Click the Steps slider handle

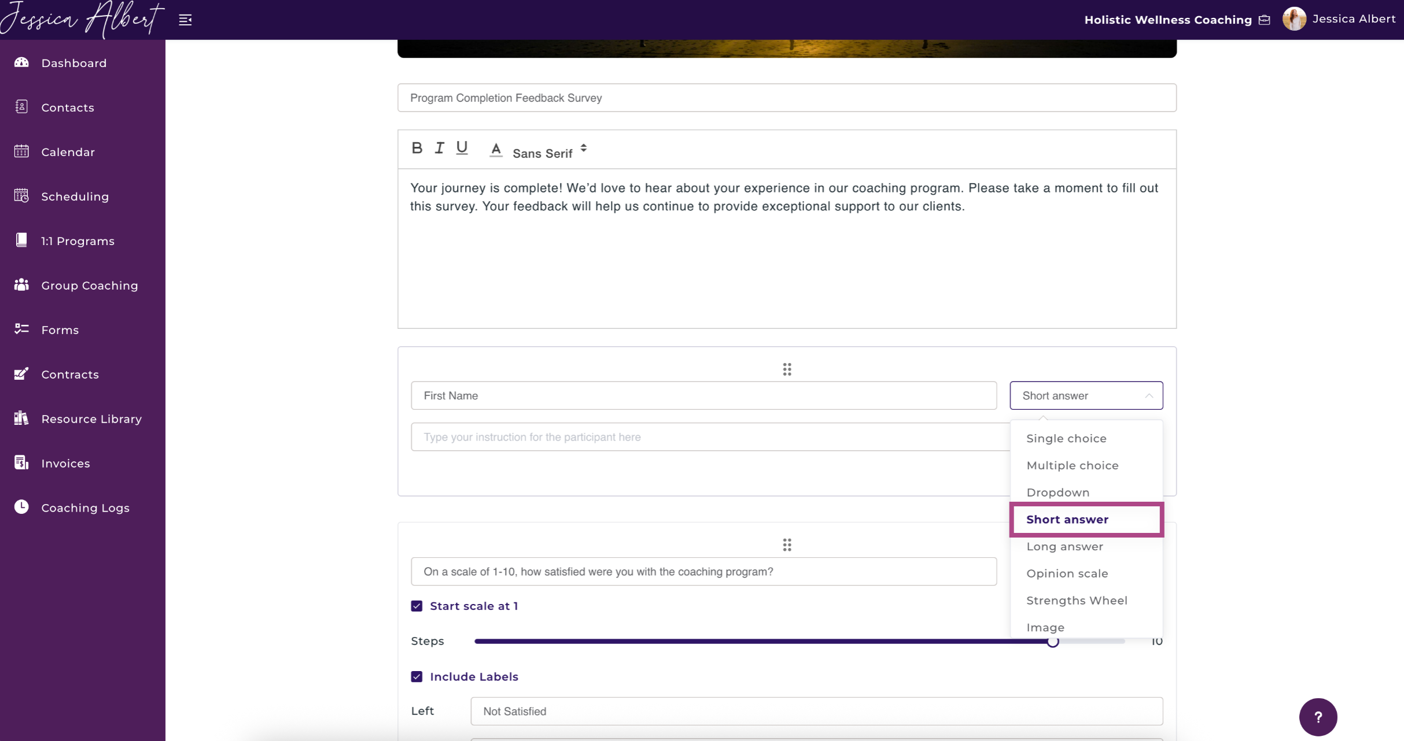[1053, 642]
